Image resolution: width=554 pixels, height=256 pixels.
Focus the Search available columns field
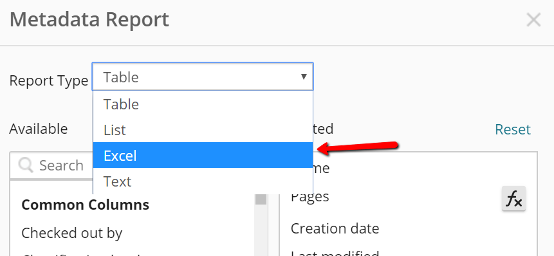51,165
